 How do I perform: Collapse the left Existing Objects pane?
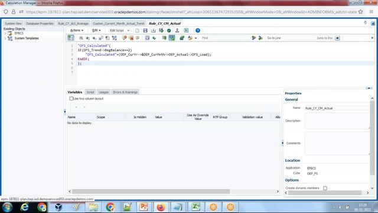click(64, 112)
